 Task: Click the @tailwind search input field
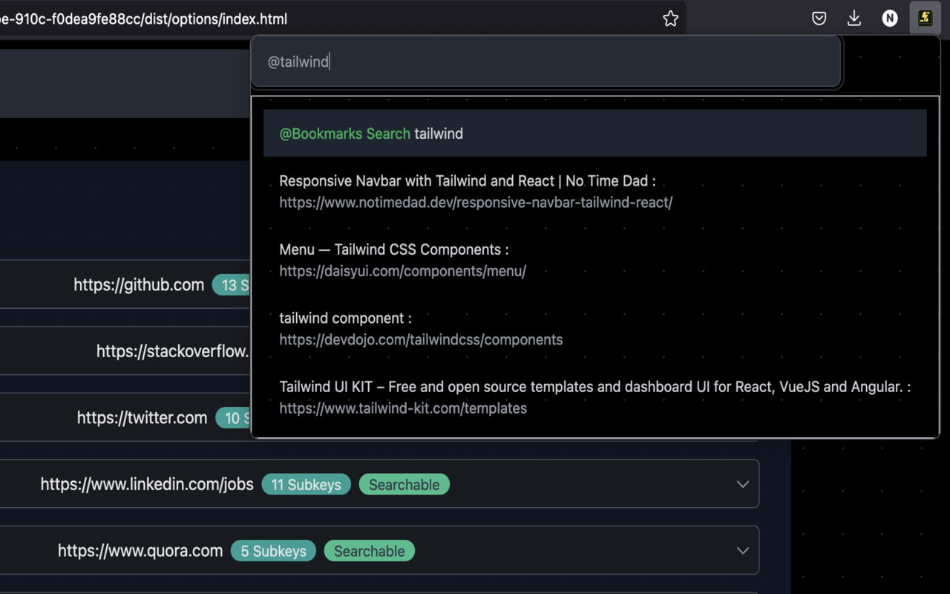pyautogui.click(x=546, y=62)
